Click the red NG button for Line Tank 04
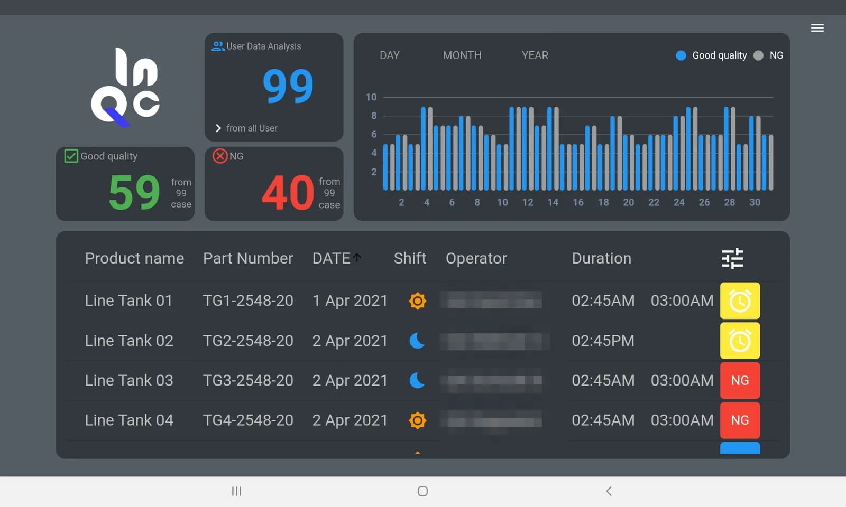 tap(740, 420)
